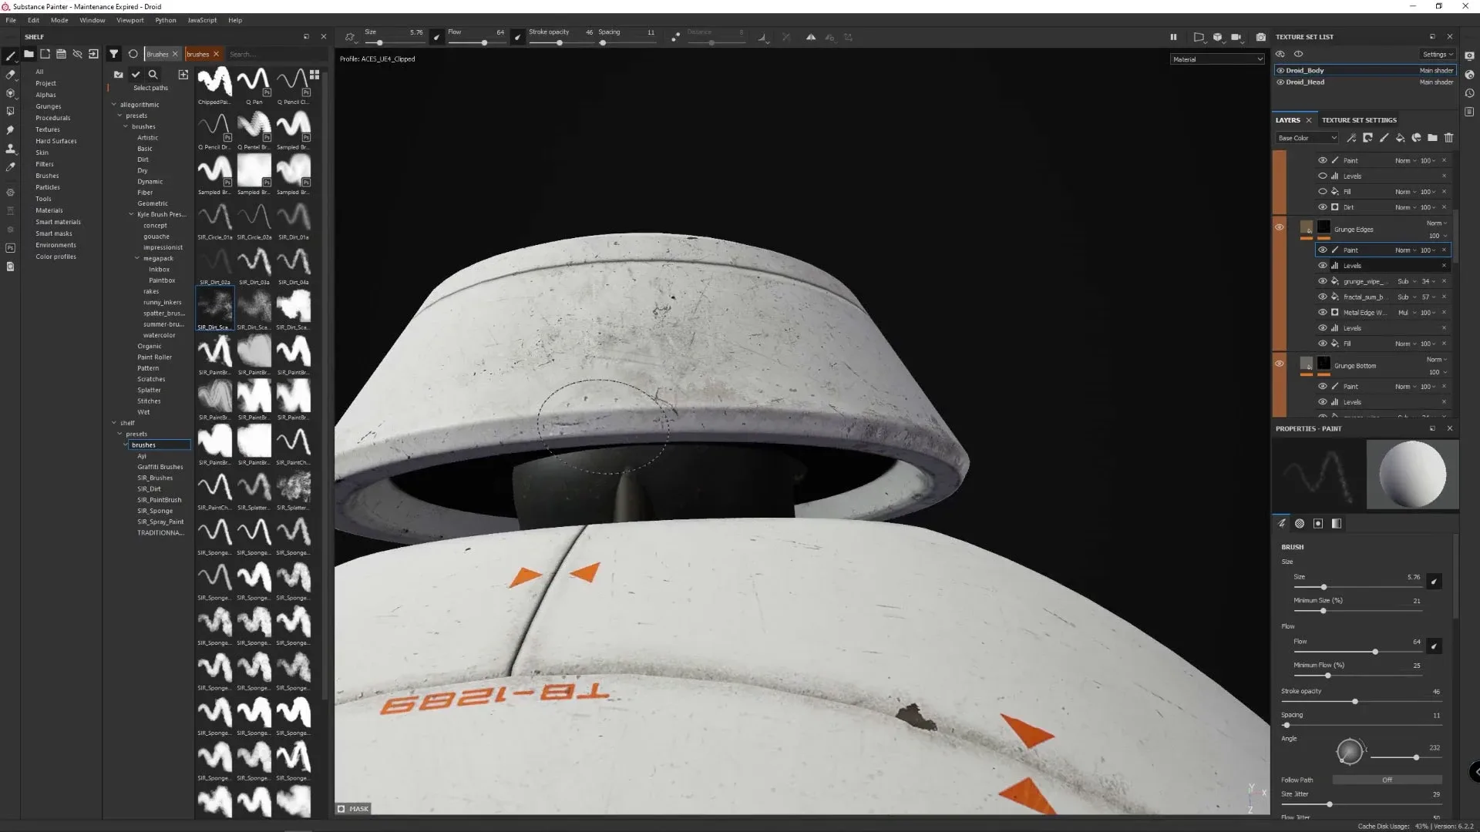The image size is (1480, 832).
Task: Toggle the Follow Path Off switch
Action: tap(1387, 780)
